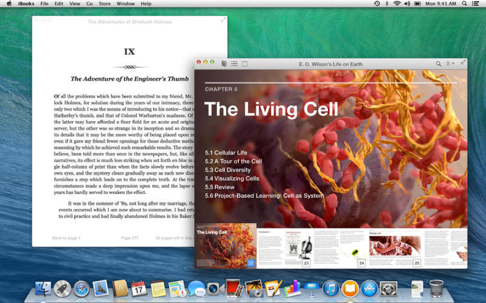Open the notes panel in the iBooks toolbar
This screenshot has width=486, height=303.
[245, 63]
